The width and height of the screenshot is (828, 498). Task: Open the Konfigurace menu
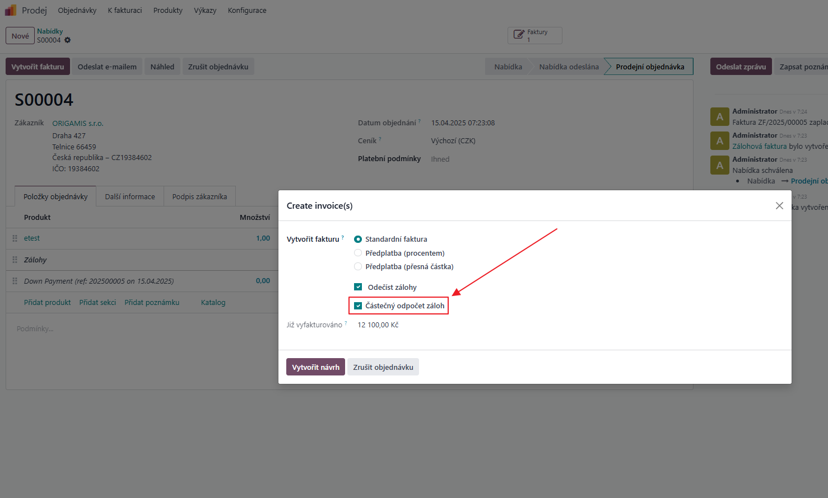[246, 10]
